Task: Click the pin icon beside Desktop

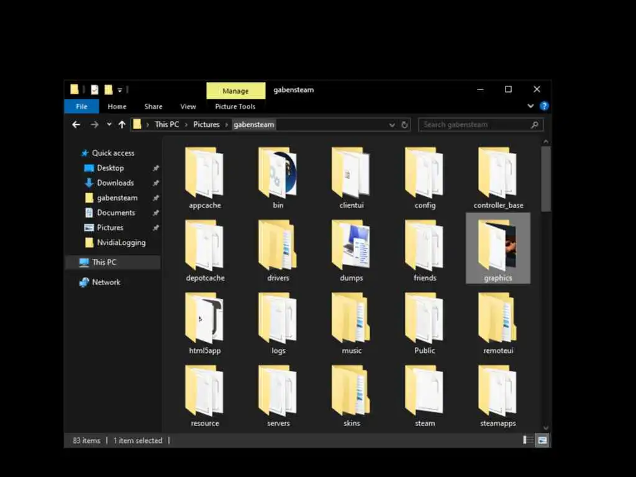Action: (x=156, y=168)
